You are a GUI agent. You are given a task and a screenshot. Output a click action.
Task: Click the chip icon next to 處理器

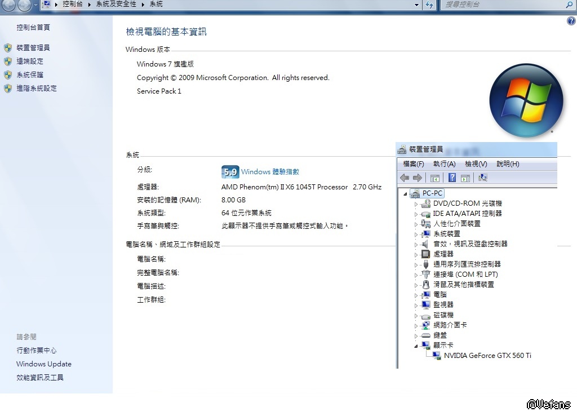point(426,254)
